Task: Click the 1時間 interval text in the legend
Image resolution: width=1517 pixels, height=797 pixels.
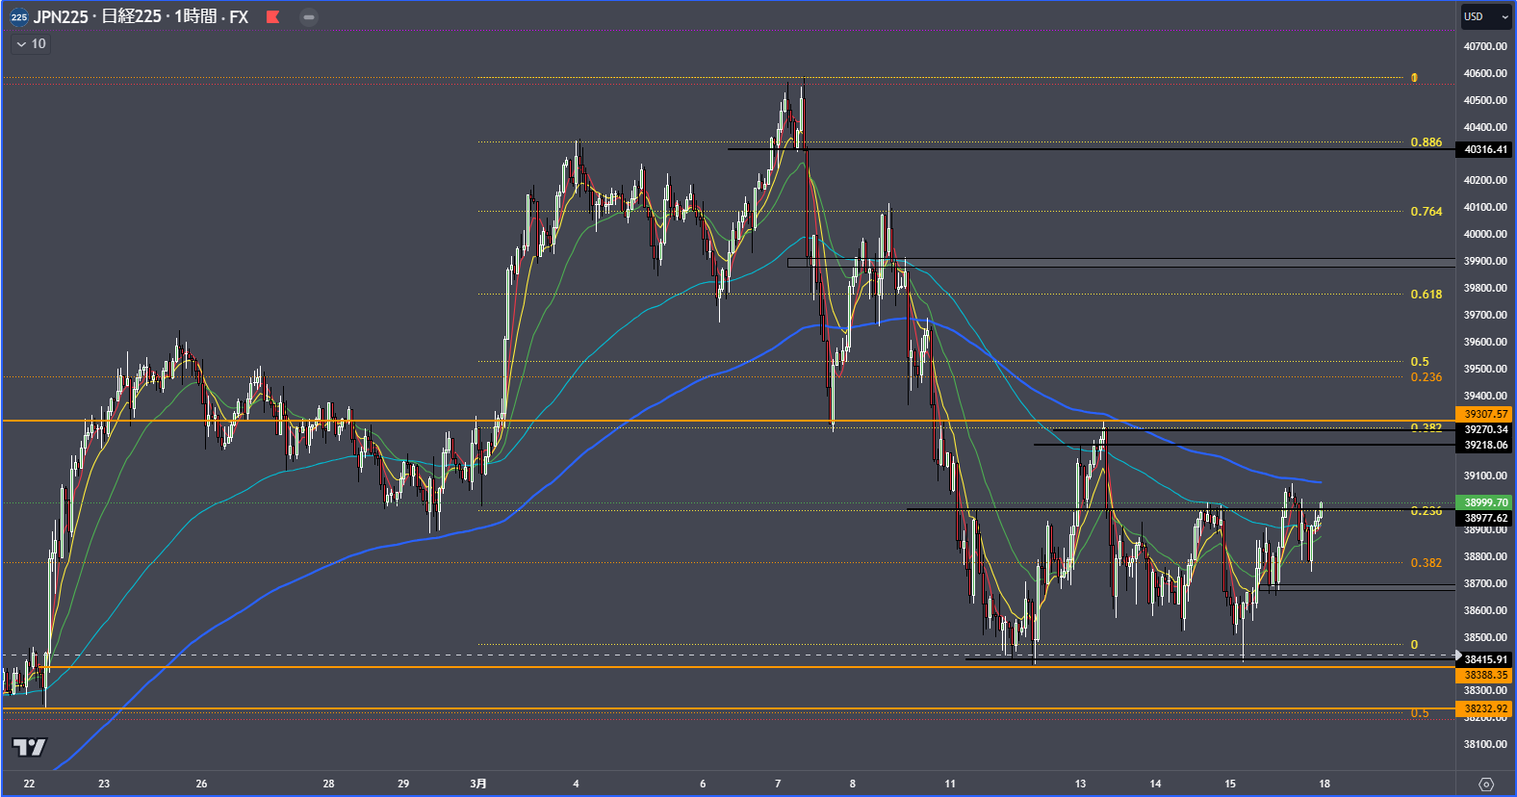Action: click(x=195, y=16)
